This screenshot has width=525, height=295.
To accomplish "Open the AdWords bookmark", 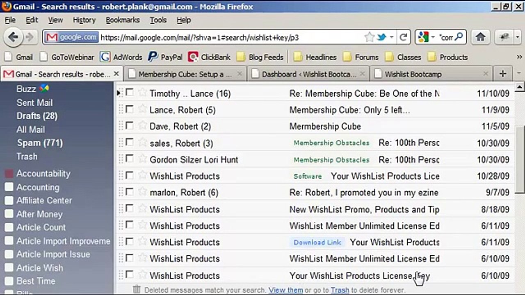I will (121, 57).
